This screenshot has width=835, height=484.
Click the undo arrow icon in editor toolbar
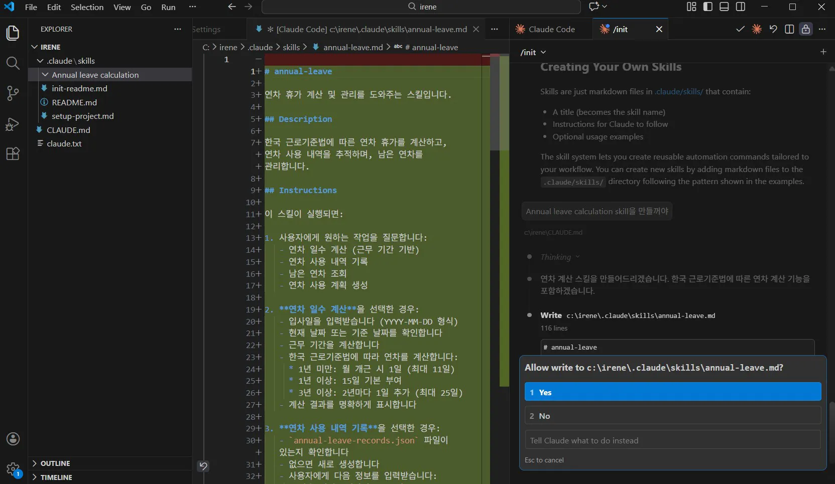pyautogui.click(x=773, y=29)
